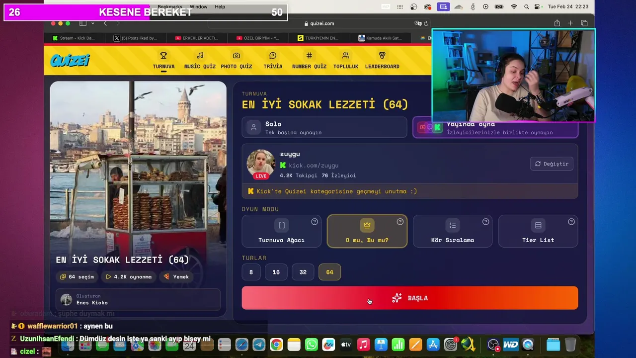The width and height of the screenshot is (636, 358).
Task: Open Spotlight search in menu bar
Action: coord(527,6)
